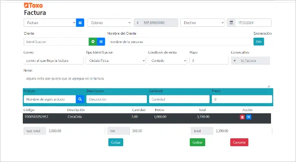Click the Total column header

[x=202, y=110]
